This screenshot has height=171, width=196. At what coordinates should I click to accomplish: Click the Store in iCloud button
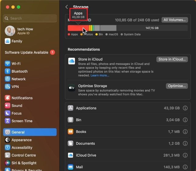[172, 60]
